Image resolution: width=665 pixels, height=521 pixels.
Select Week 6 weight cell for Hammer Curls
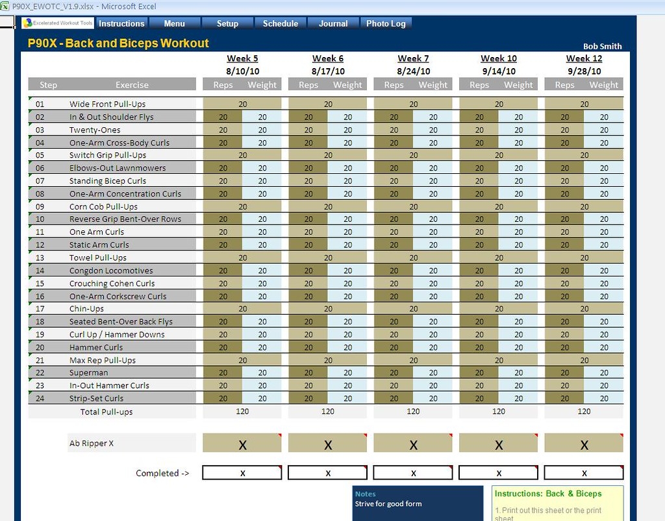coord(347,347)
